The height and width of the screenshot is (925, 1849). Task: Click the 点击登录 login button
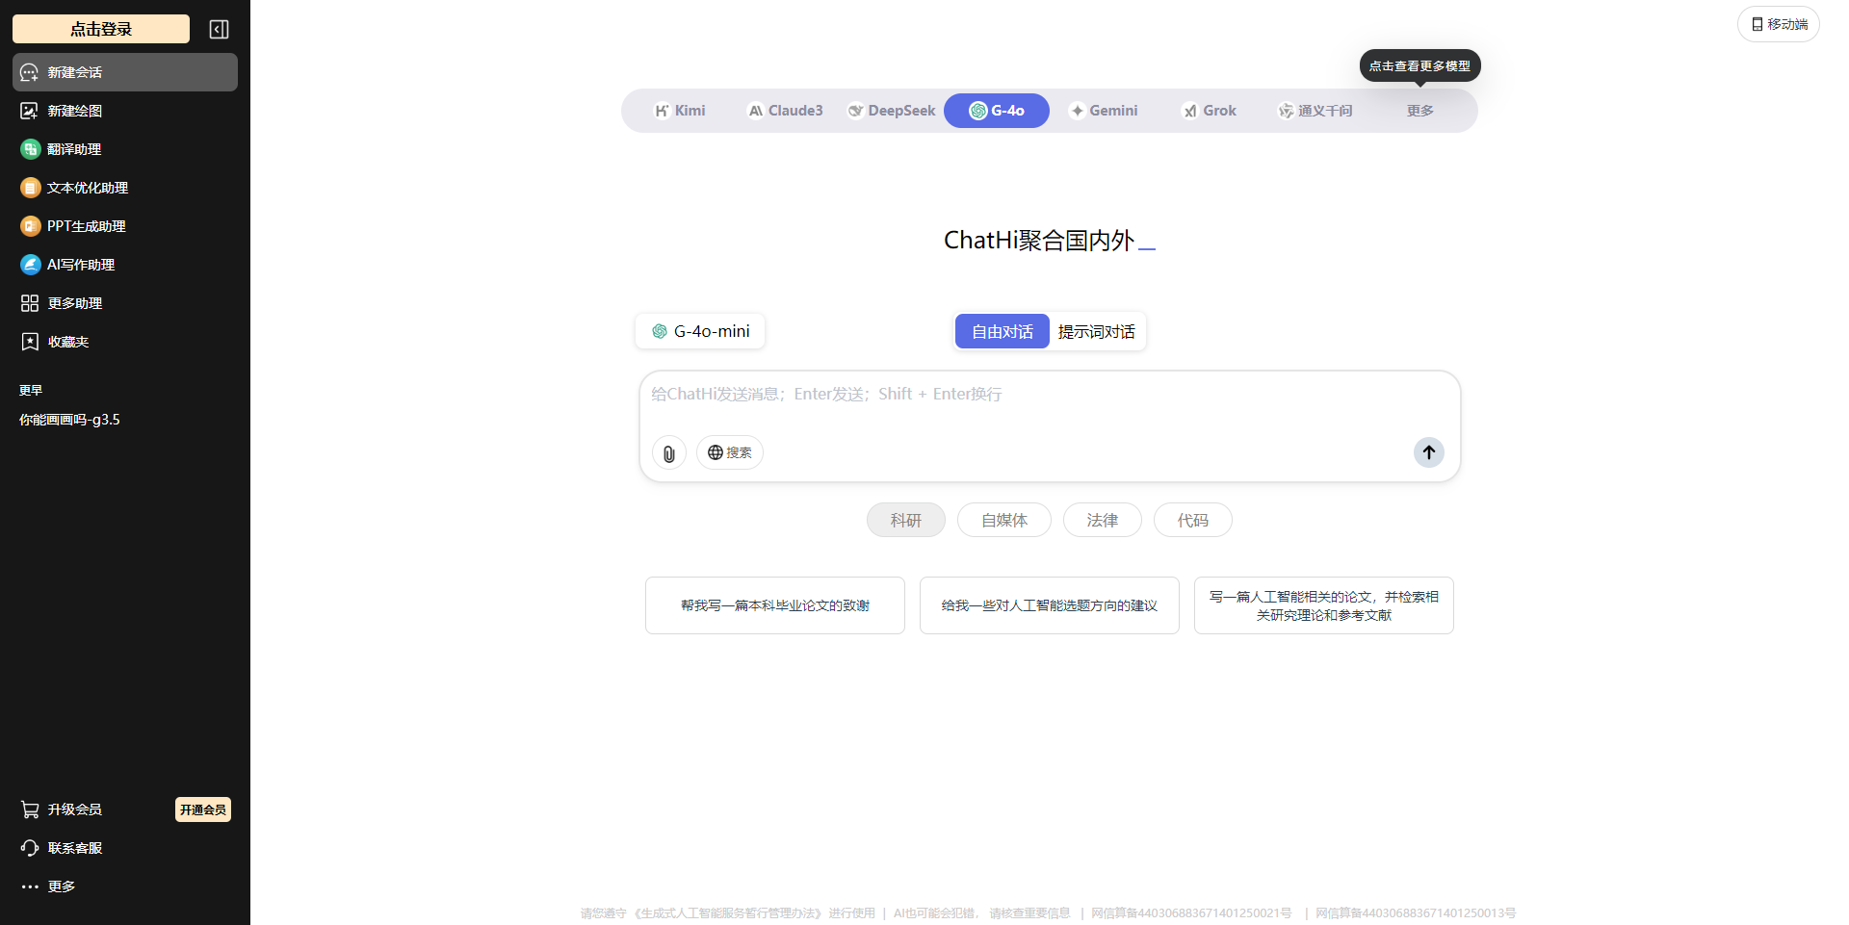click(101, 29)
